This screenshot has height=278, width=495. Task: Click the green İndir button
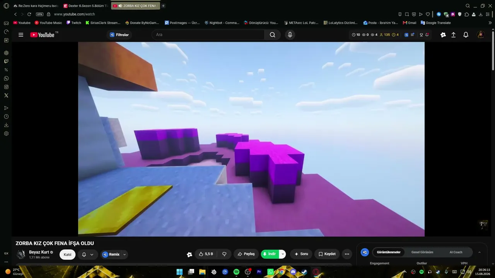click(270, 254)
